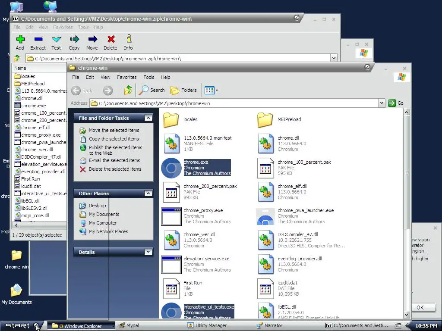This screenshot has height=331, width=442.
Task: Collapse the File and Folder Tasks panel
Action: click(x=148, y=118)
